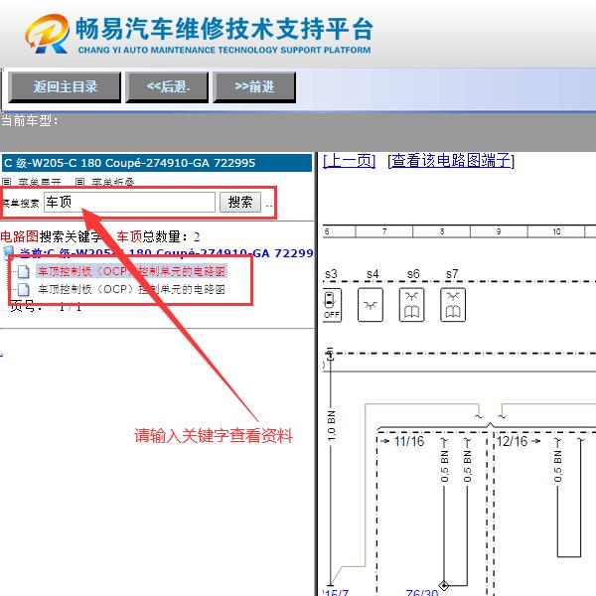This screenshot has width=596, height=596.
Task: Click the 搜索 search button
Action: 240,202
